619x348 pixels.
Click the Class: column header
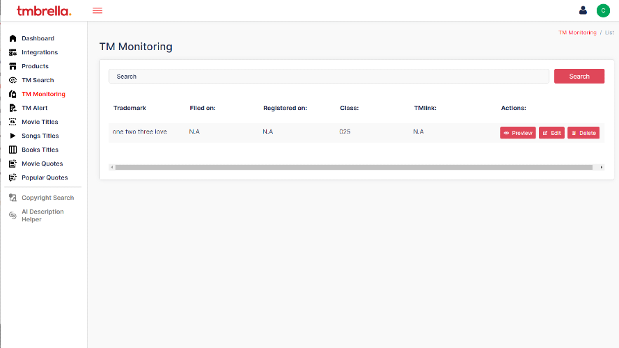(350, 108)
